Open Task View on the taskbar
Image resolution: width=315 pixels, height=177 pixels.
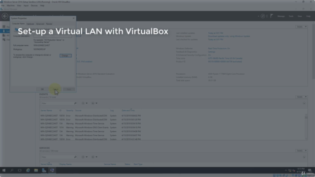point(20,171)
